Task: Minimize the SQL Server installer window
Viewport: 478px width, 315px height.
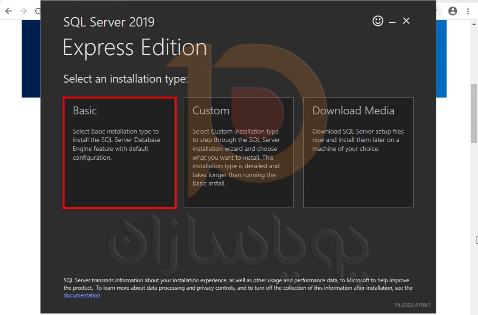Action: [392, 22]
